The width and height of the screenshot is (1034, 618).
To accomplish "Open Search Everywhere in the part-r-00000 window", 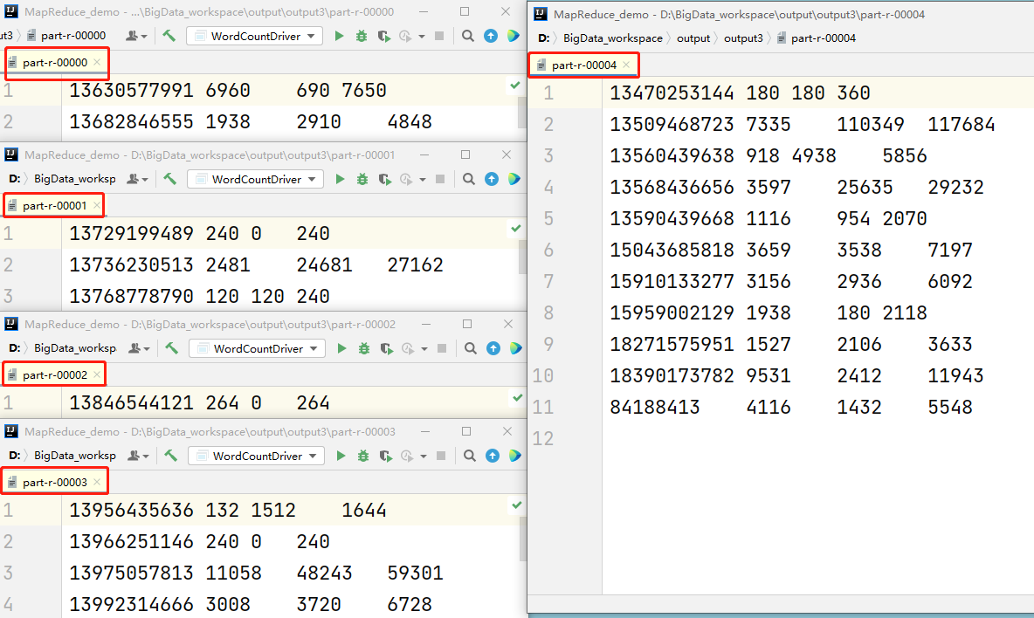I will (467, 36).
